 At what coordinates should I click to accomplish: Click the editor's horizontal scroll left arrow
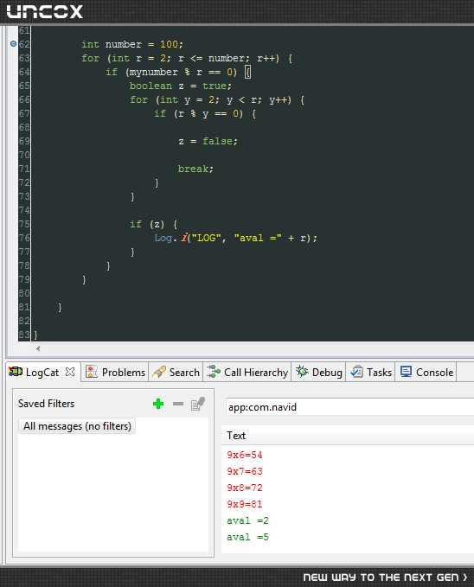[x=38, y=349]
